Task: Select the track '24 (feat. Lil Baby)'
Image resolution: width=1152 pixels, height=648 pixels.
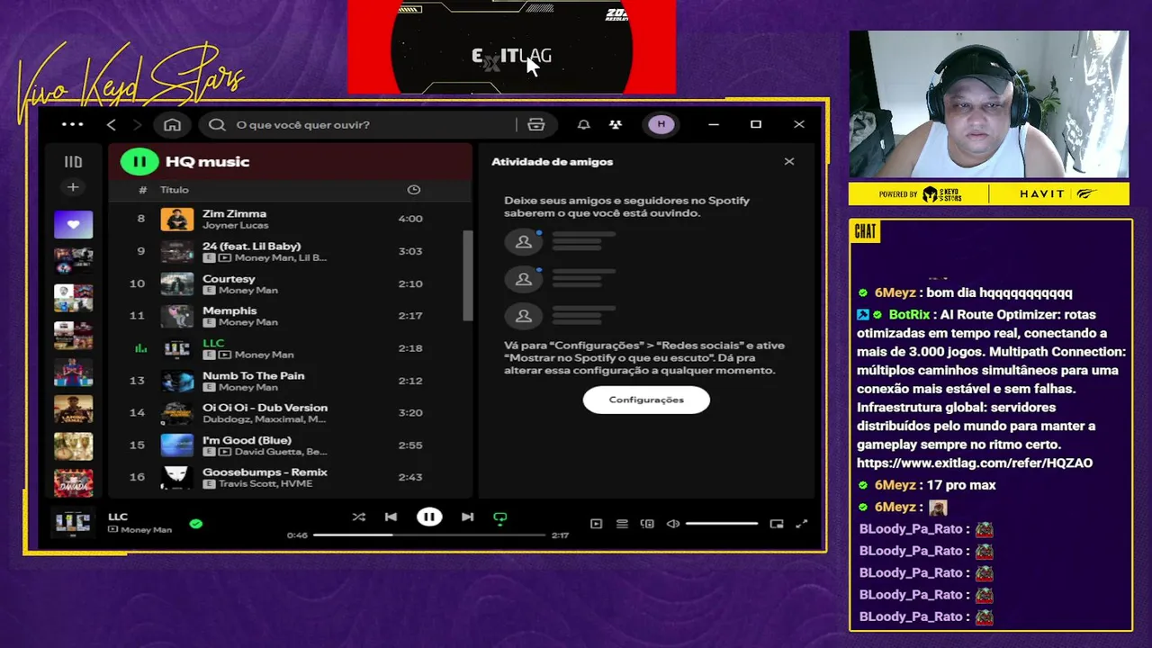Action: [x=251, y=246]
